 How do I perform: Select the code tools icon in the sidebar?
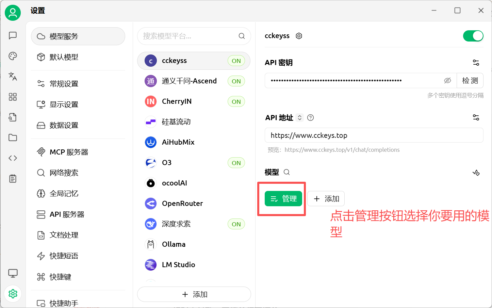(x=13, y=158)
